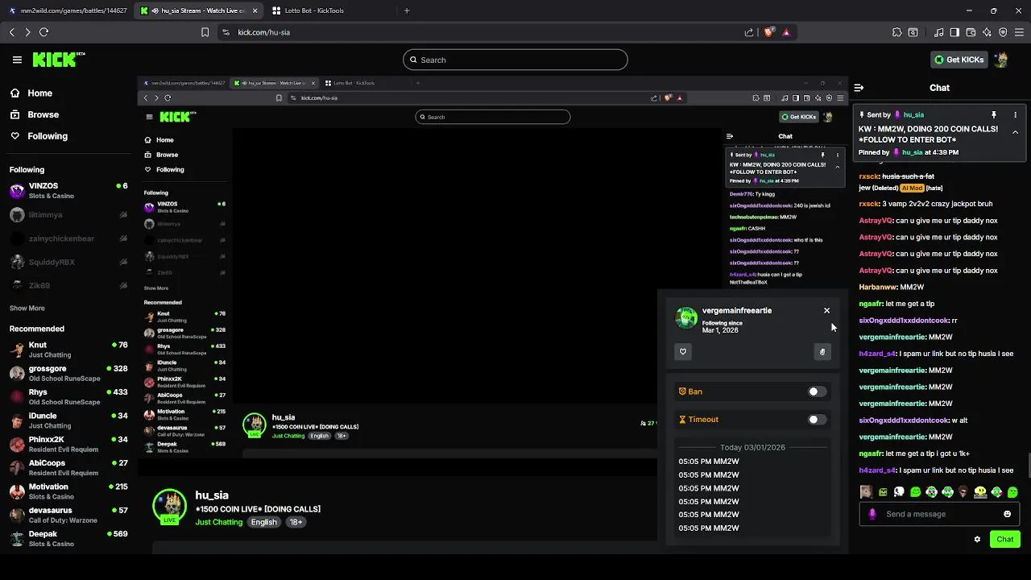This screenshot has width=1031, height=580.
Task: Open chat settings gear
Action: pyautogui.click(x=977, y=540)
